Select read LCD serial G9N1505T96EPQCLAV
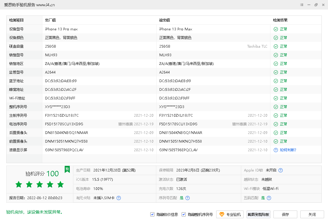 click(178, 150)
